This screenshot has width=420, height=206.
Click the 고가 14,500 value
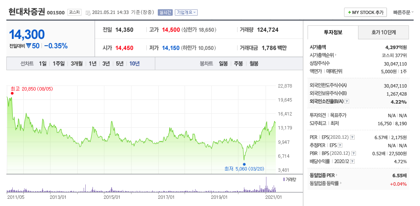pyautogui.click(x=171, y=30)
